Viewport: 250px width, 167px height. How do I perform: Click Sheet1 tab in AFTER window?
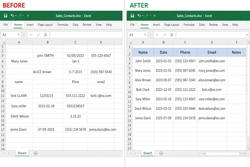click(148, 153)
